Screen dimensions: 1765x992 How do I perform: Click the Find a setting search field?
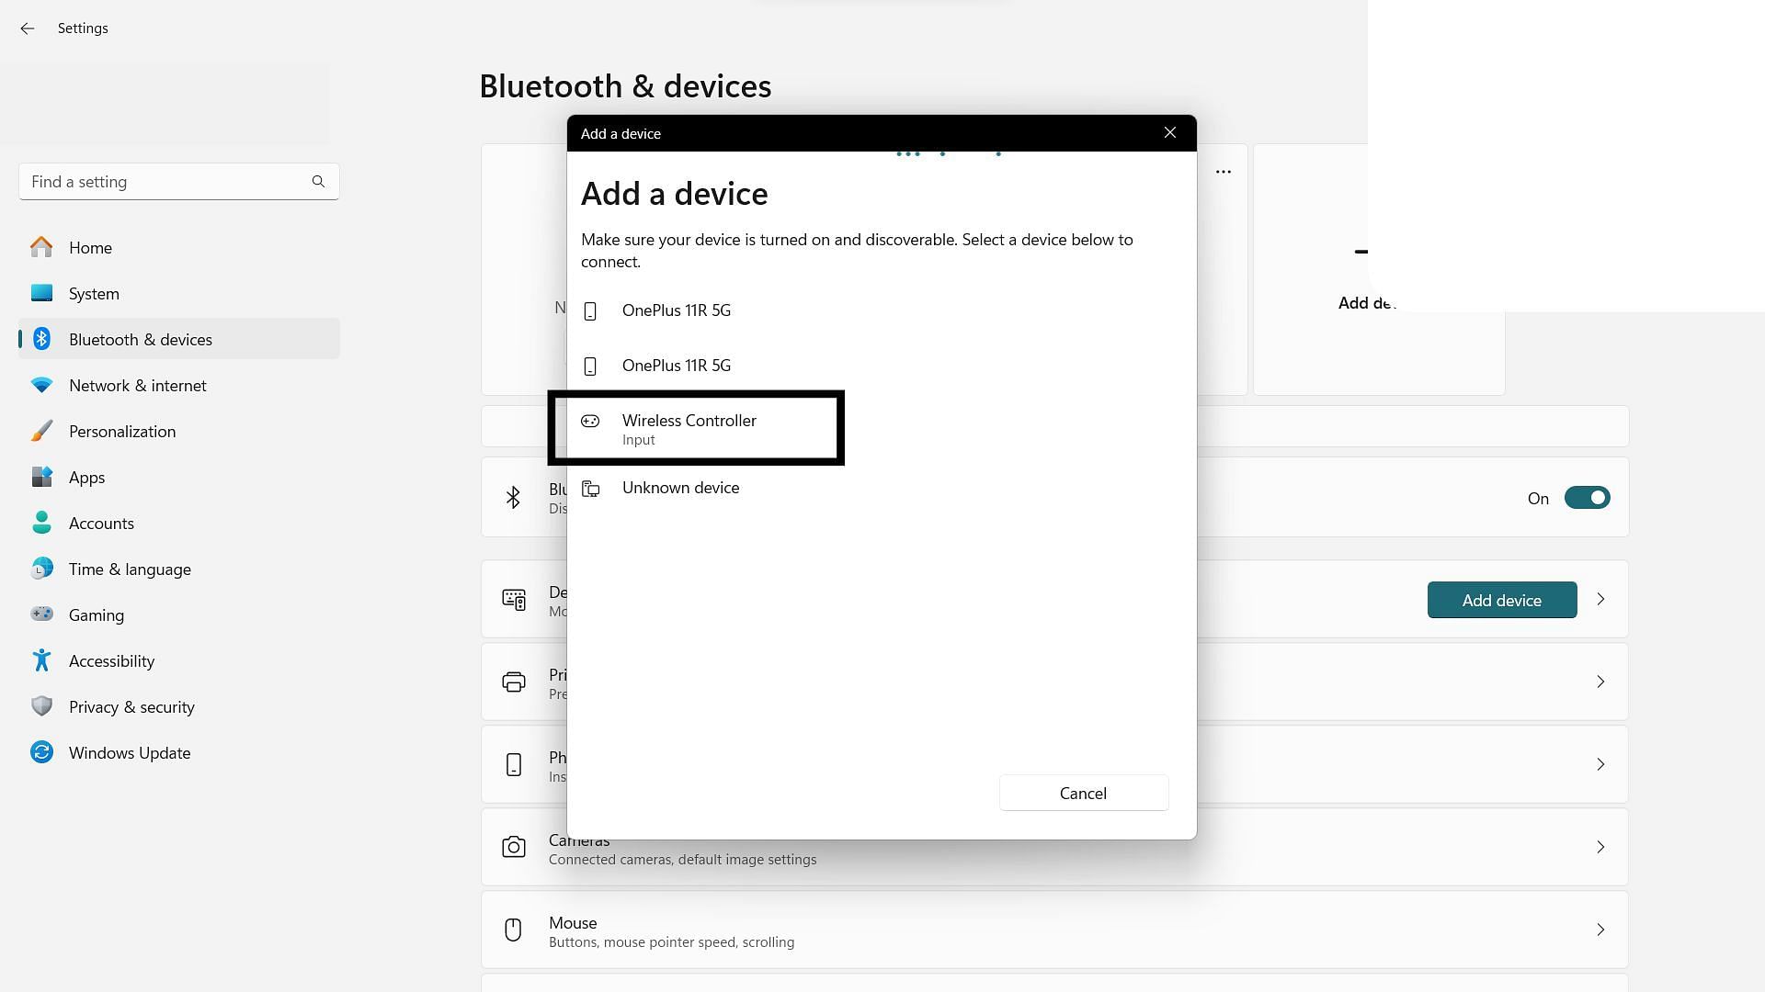[179, 182]
